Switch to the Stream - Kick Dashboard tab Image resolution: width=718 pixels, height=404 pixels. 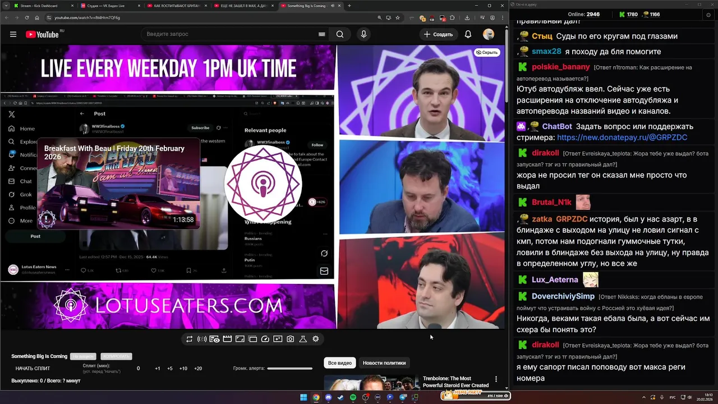(43, 6)
